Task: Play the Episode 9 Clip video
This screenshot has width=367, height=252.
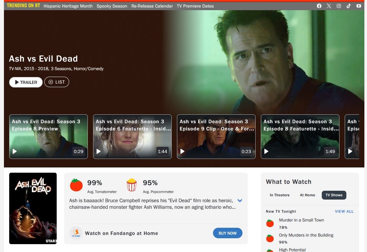Action: 182,151
